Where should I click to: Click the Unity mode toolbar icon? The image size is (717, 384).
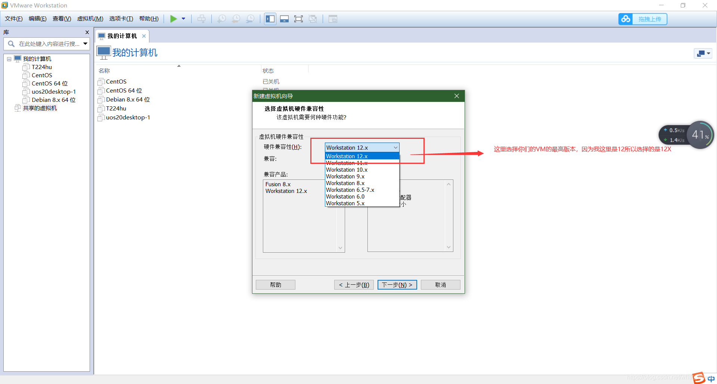pyautogui.click(x=313, y=19)
